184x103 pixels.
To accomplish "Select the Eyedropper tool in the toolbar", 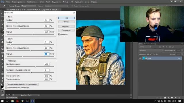I will coord(2,31).
